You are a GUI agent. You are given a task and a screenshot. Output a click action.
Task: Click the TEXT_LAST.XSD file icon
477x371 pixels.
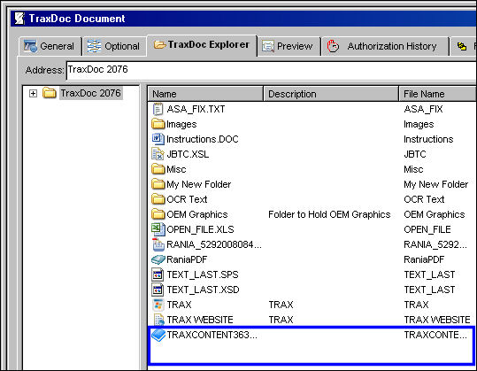pos(158,290)
